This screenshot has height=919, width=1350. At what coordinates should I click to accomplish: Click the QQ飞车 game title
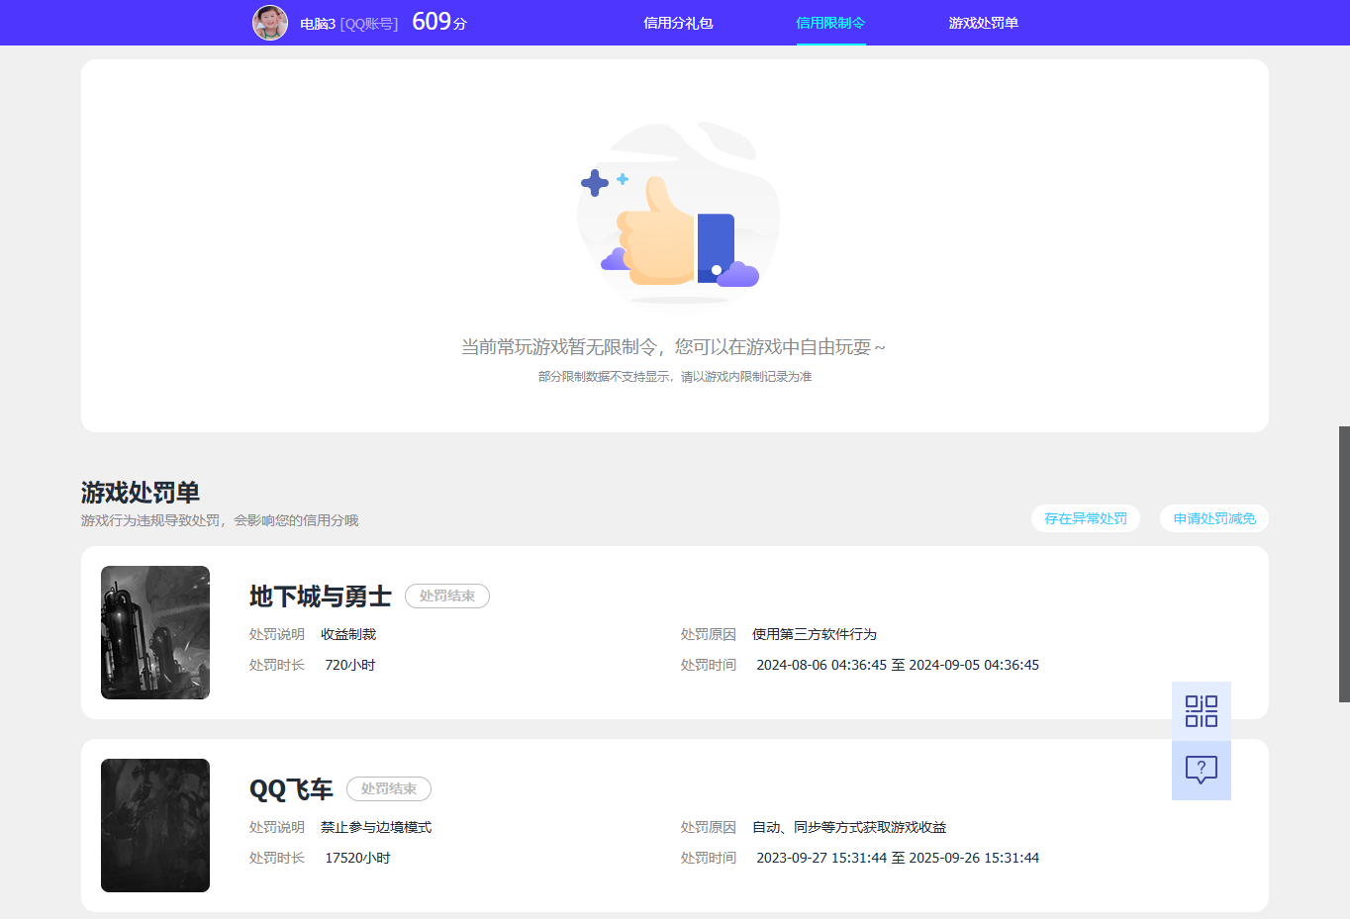click(x=291, y=789)
